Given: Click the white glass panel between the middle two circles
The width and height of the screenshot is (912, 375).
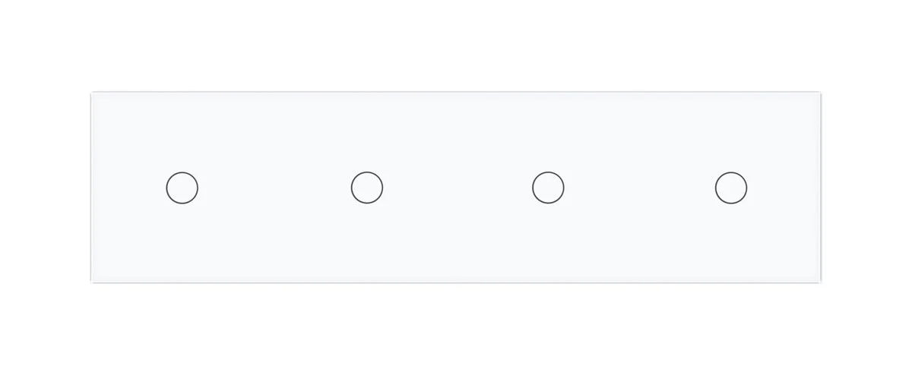Looking at the screenshot, I should tap(458, 187).
